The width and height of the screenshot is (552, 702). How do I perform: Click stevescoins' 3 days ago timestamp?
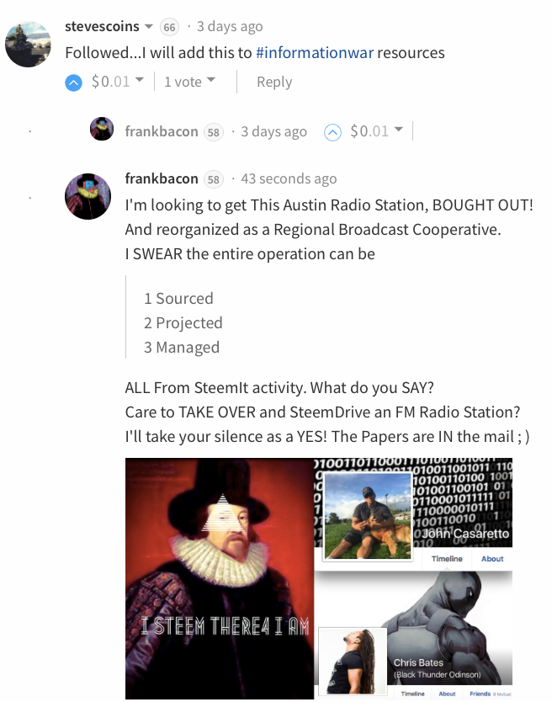tap(230, 26)
